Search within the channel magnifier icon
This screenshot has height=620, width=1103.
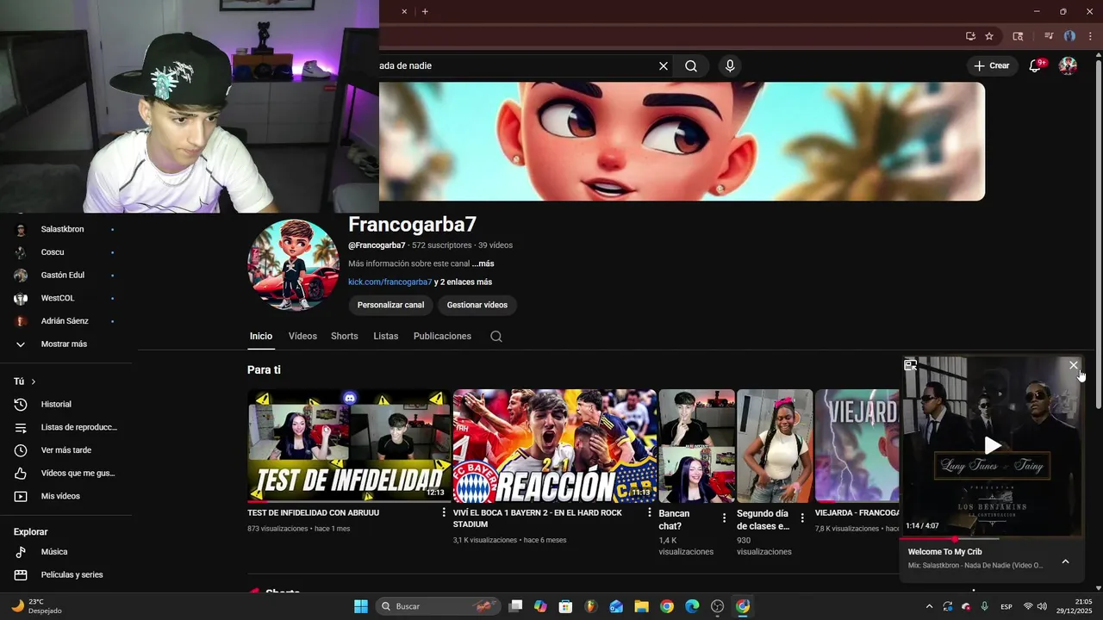click(496, 336)
